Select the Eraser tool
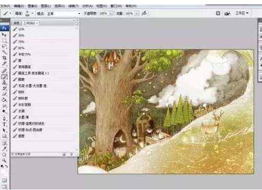 coord(4,94)
